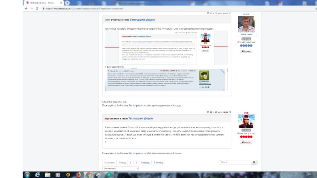The image size is (317, 178).
Task: Expand the 'Больше' button under lekm
Action: tap(246, 51)
